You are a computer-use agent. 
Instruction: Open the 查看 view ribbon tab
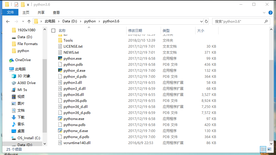coord(56,12)
